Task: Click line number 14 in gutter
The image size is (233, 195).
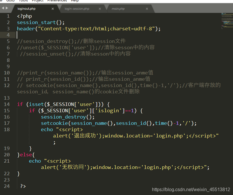Action: (7, 105)
